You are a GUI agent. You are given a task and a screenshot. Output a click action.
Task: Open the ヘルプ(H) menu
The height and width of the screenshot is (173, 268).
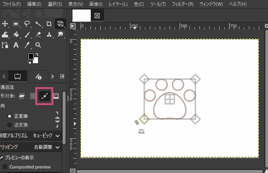click(238, 4)
